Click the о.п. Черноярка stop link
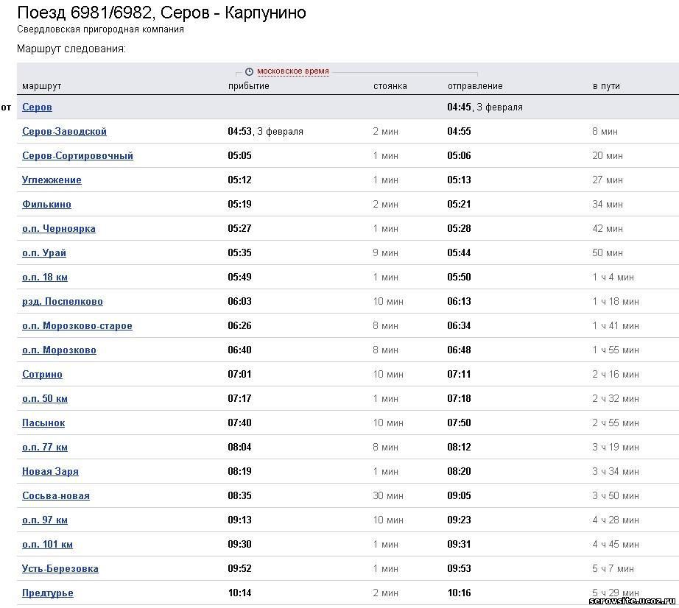The image size is (679, 608). (x=59, y=228)
